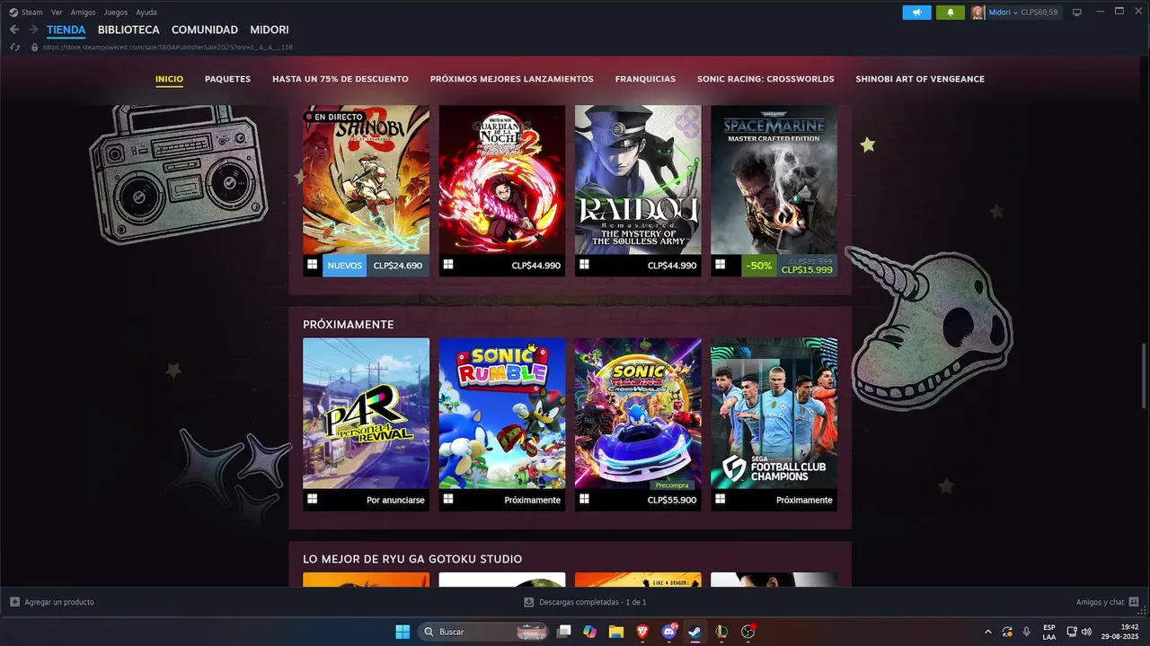Go to the COMUNIDAD tab

click(205, 30)
